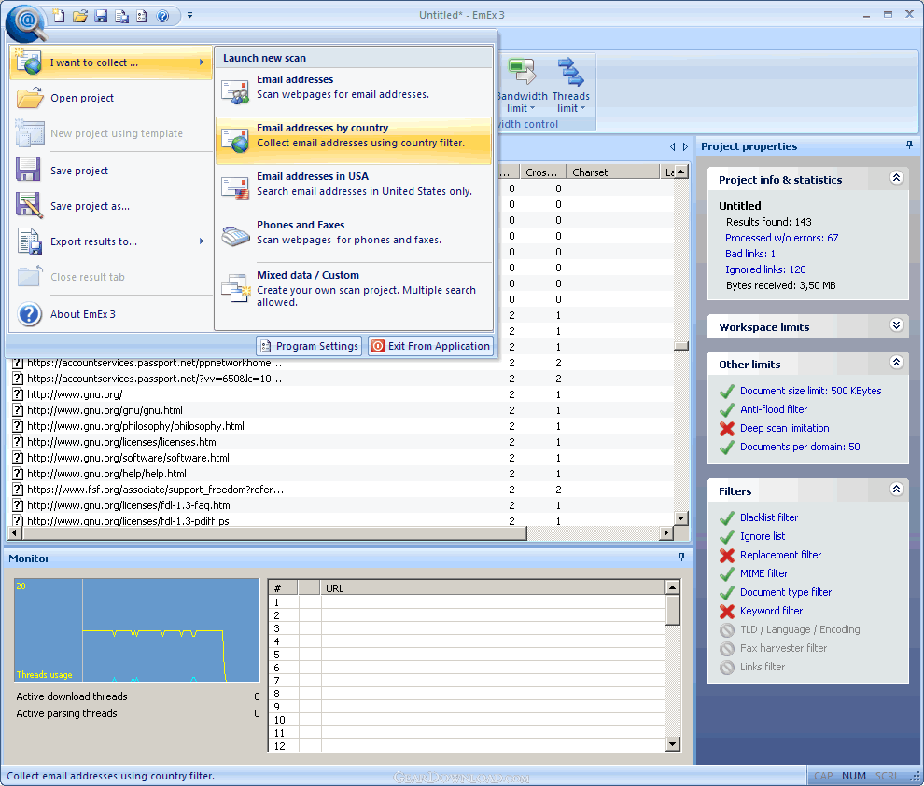The image size is (924, 786).
Task: Click the URL column header in Monitor
Action: 493,587
